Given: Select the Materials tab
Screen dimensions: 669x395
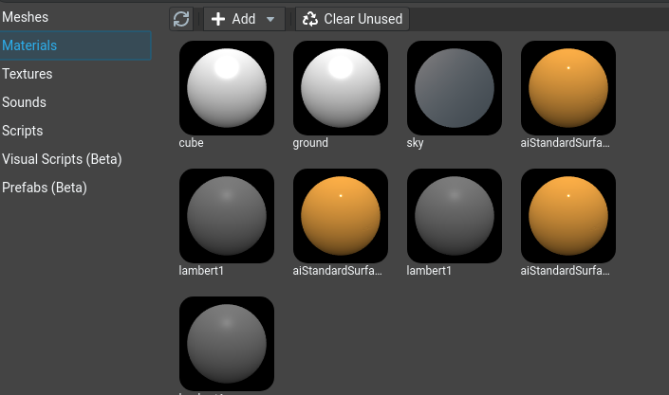Looking at the screenshot, I should (76, 45).
